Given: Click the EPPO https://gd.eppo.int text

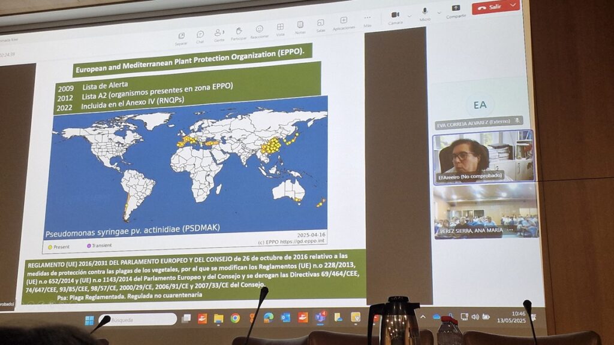Looking at the screenshot, I should click(291, 242).
